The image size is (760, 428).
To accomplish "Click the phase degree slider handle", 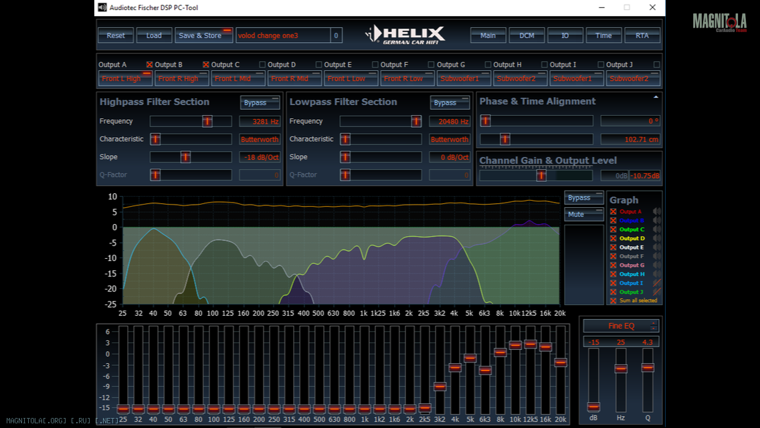I will (x=485, y=120).
